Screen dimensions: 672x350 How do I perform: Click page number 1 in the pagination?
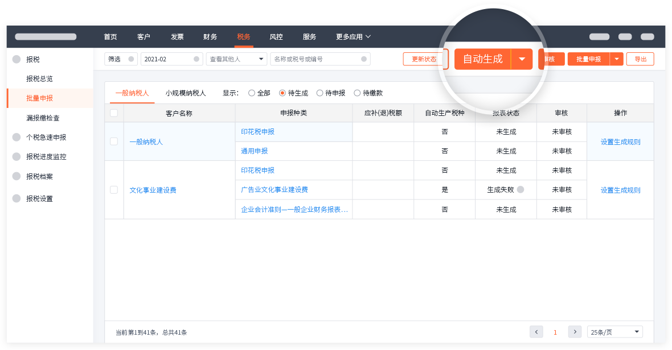[x=555, y=332]
